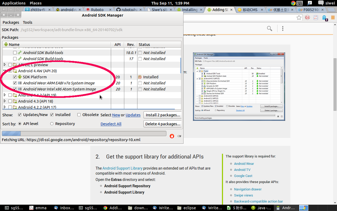Select the Repository sort radio button
Screen dimensions: 337x211
[52, 124]
